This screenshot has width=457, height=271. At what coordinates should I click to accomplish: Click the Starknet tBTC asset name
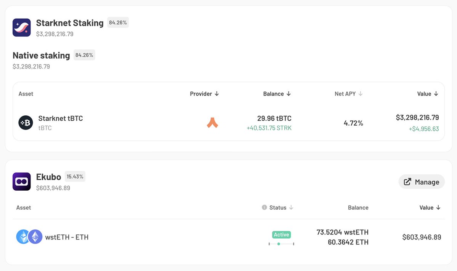(61, 118)
